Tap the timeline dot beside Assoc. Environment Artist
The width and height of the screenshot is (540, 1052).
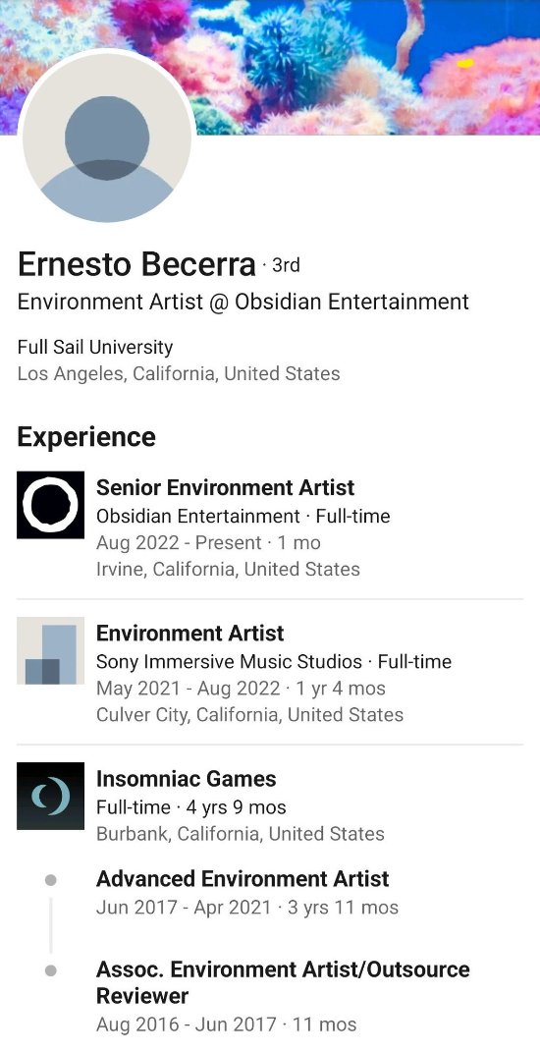click(50, 970)
